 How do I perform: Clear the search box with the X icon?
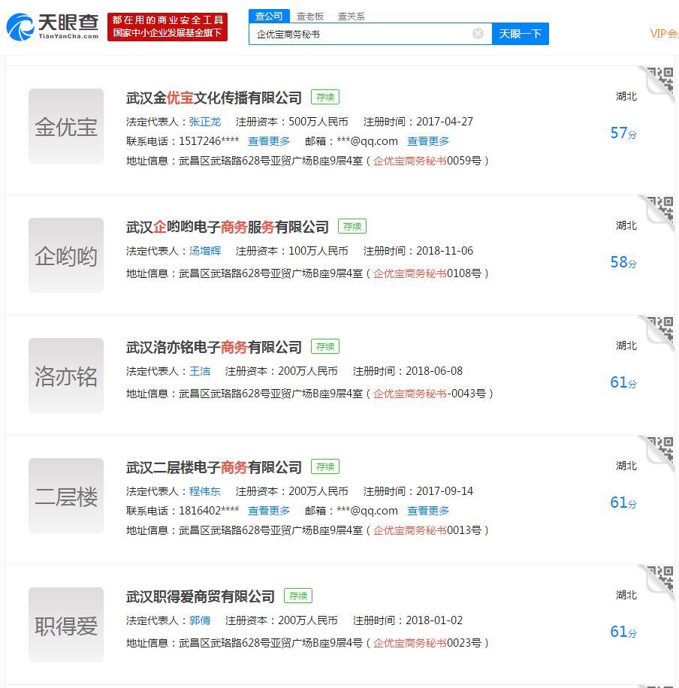coord(478,34)
